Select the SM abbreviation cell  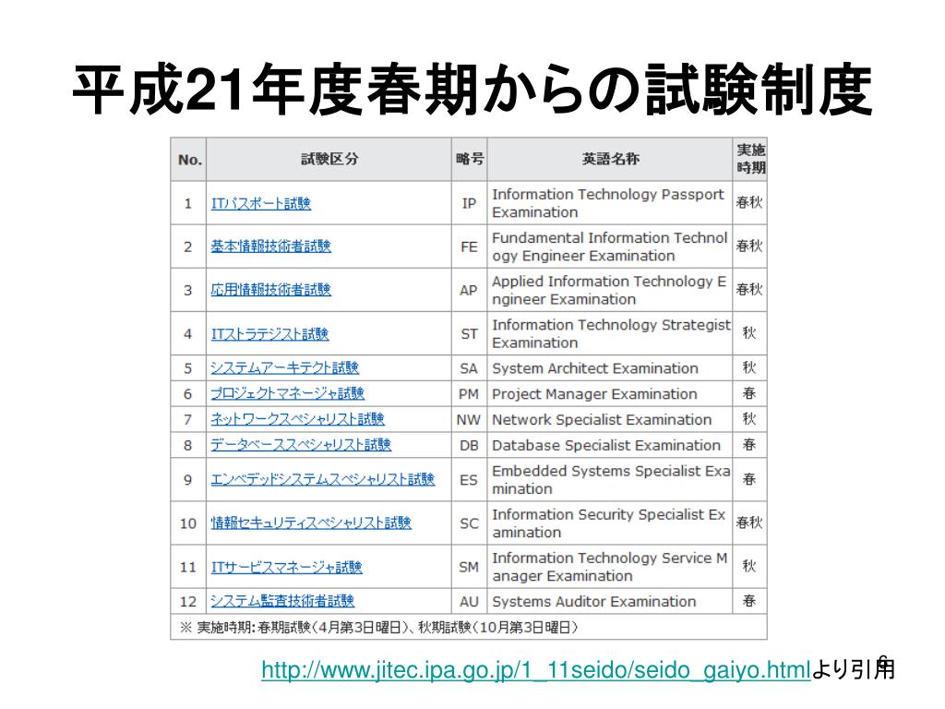pos(470,568)
